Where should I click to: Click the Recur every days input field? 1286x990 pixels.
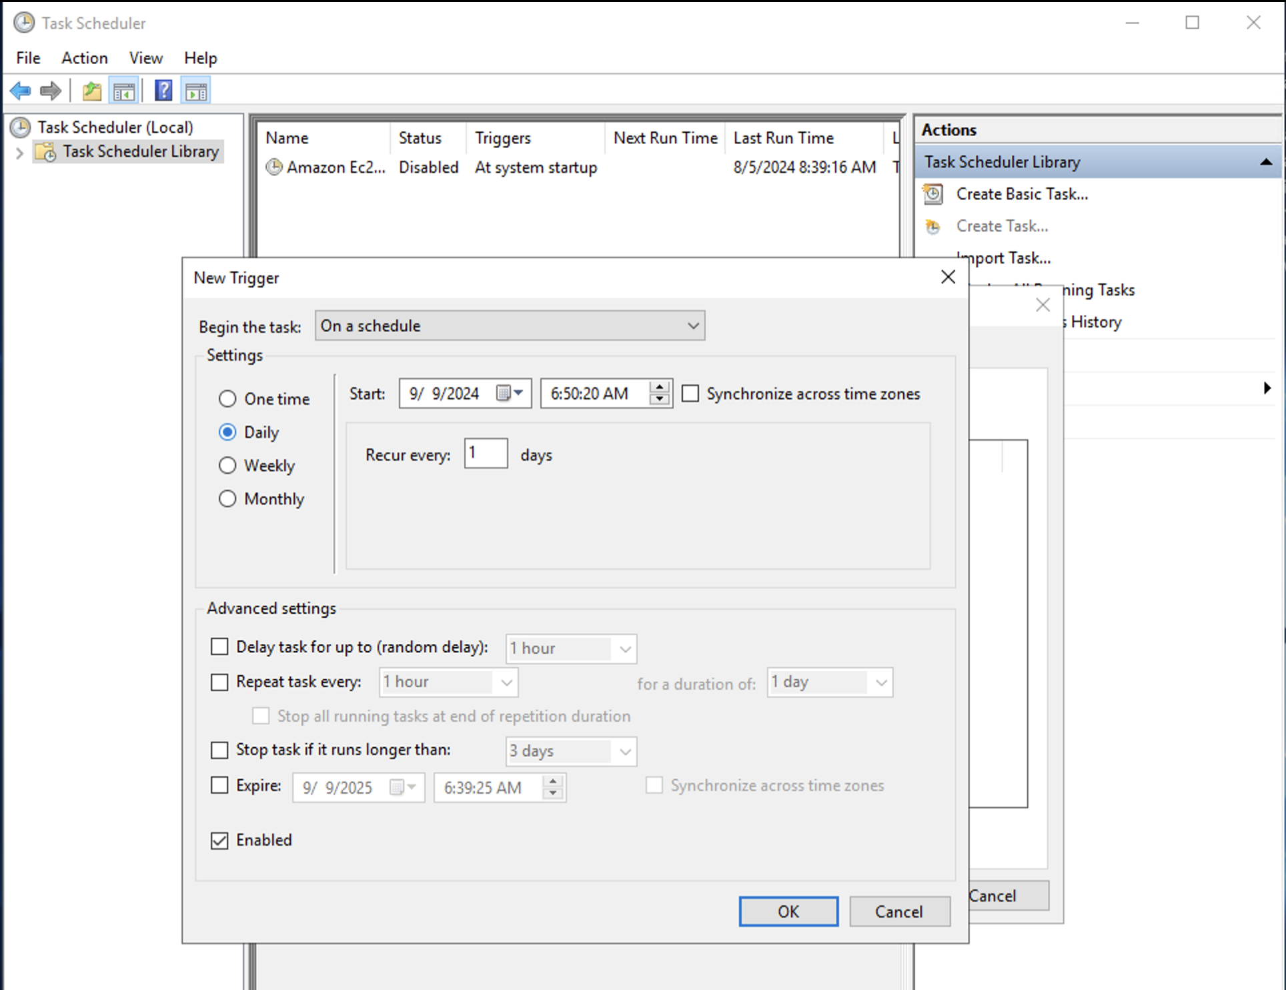(x=485, y=454)
